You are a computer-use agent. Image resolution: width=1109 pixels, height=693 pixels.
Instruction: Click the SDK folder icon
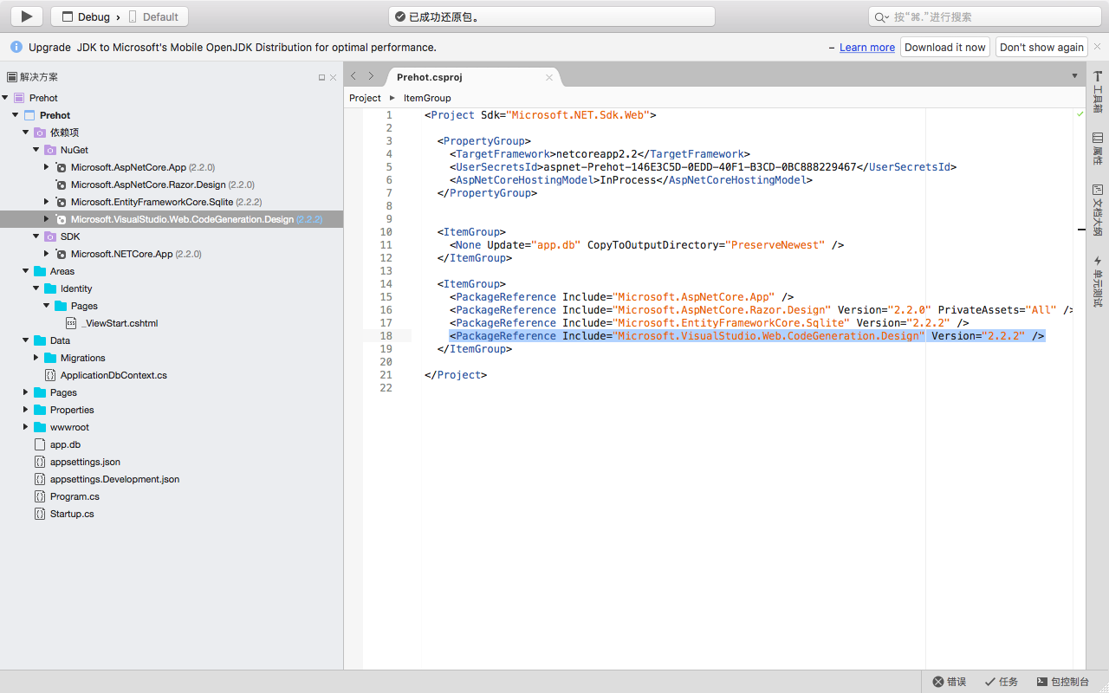click(x=50, y=236)
